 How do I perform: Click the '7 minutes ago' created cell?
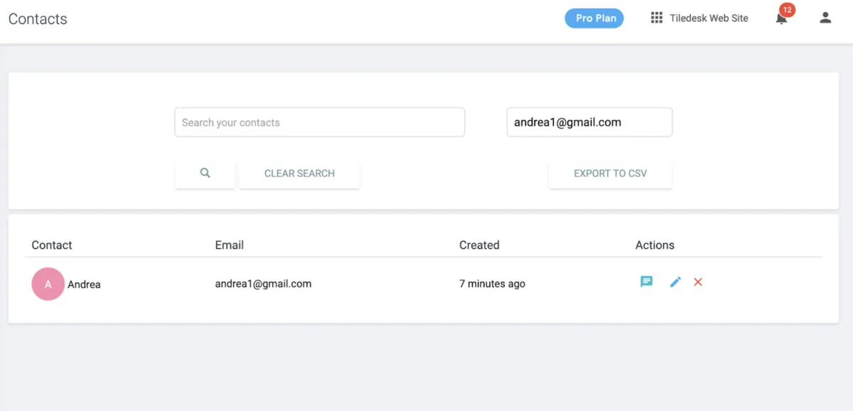coord(492,284)
